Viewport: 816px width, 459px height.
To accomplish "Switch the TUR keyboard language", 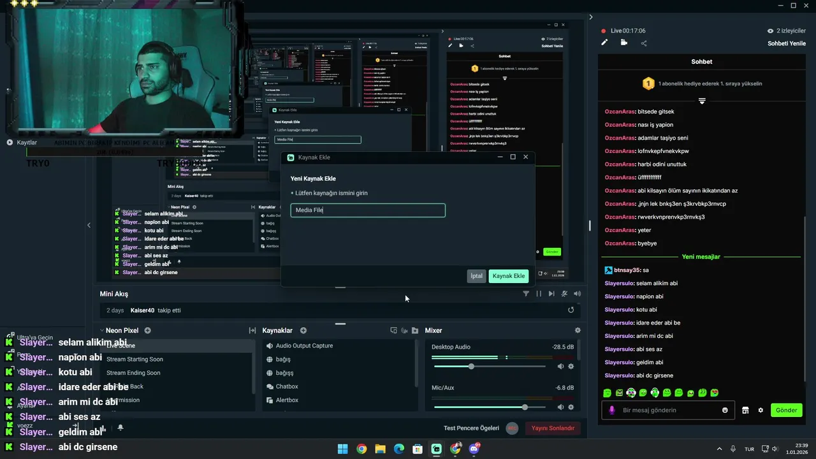I will point(750,449).
